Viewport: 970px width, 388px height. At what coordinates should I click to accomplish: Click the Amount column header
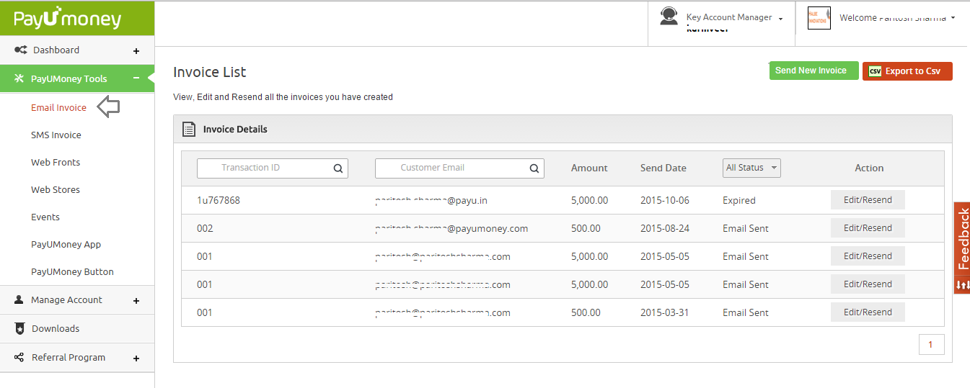[x=589, y=168]
